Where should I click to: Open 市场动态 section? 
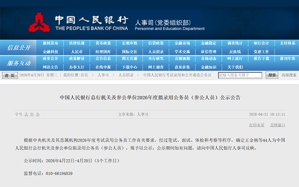pyautogui.click(x=209, y=59)
